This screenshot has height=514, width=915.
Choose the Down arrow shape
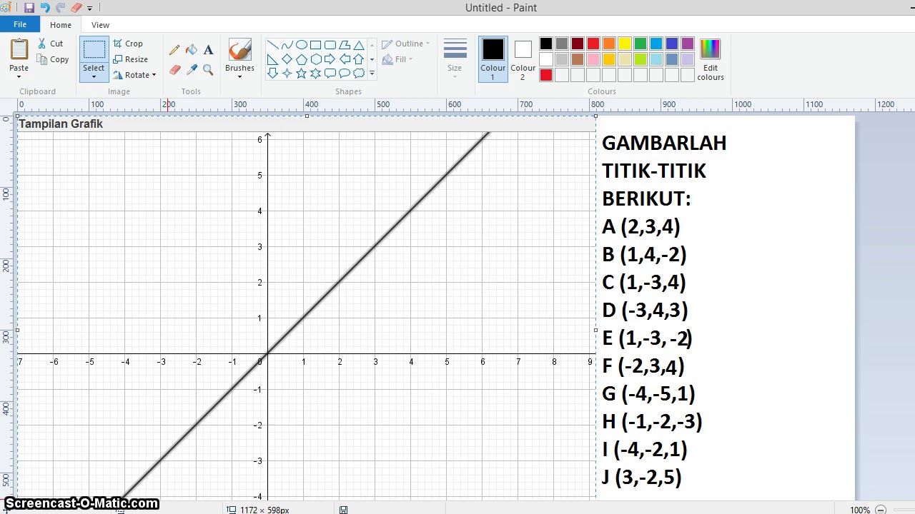coord(272,74)
